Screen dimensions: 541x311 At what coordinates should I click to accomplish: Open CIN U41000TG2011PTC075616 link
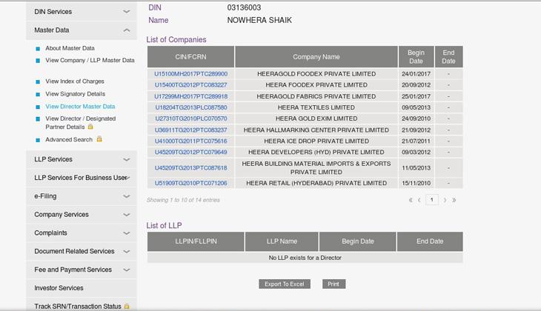coord(190,141)
